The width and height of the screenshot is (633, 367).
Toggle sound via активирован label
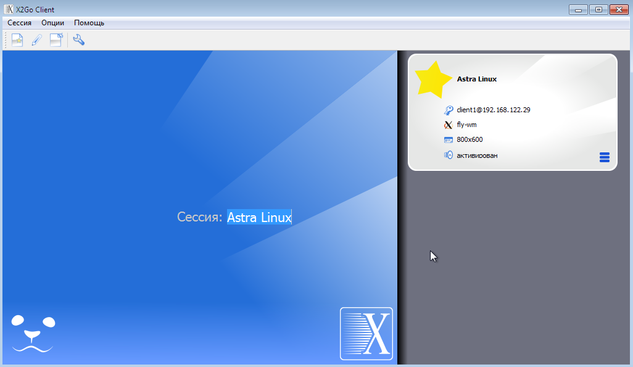point(477,155)
